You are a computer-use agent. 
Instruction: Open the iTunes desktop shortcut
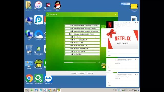tap(39, 5)
